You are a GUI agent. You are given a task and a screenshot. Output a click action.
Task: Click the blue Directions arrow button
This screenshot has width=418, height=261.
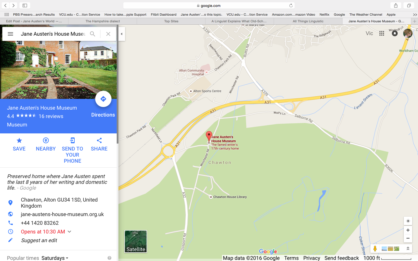[x=103, y=99]
